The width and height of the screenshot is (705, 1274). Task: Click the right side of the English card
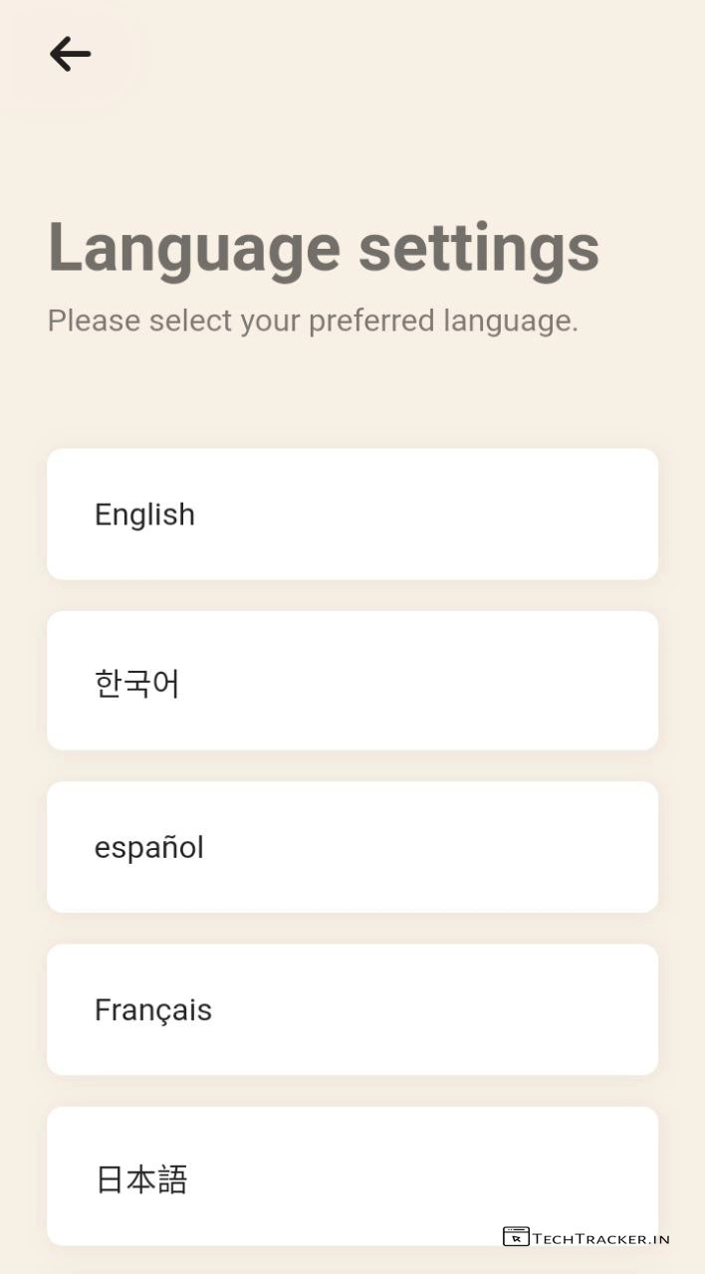click(x=578, y=514)
